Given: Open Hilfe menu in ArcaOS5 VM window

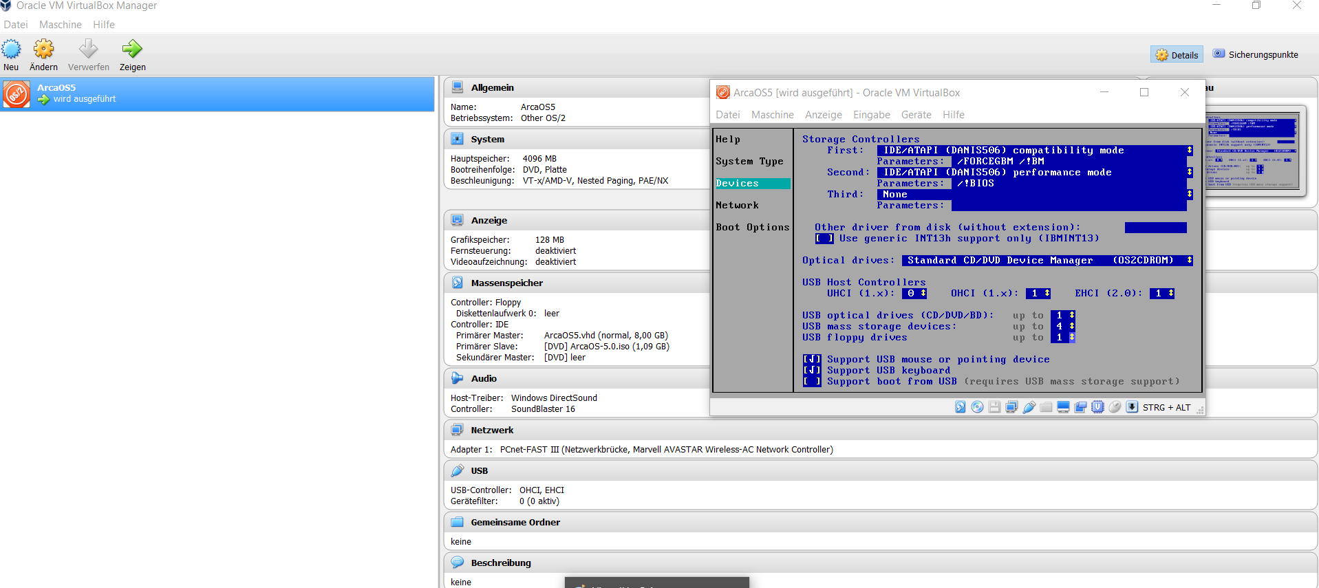Looking at the screenshot, I should (954, 115).
